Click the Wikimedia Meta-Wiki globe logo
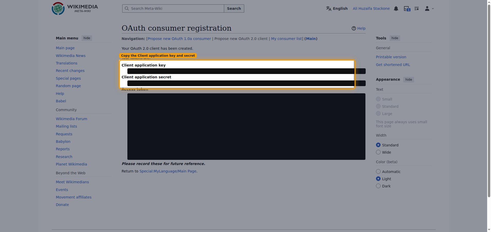This screenshot has height=232, width=491. point(58,9)
